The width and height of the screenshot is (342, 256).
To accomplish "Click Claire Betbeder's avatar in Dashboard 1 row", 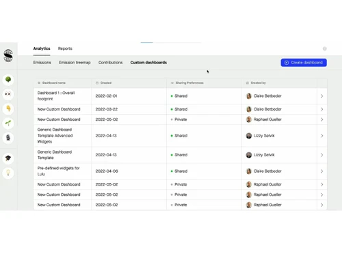I will [249, 96].
